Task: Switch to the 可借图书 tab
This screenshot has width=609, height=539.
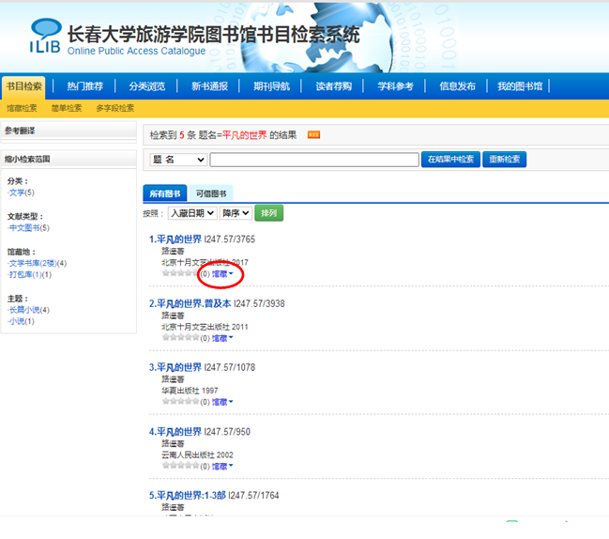Action: (210, 193)
